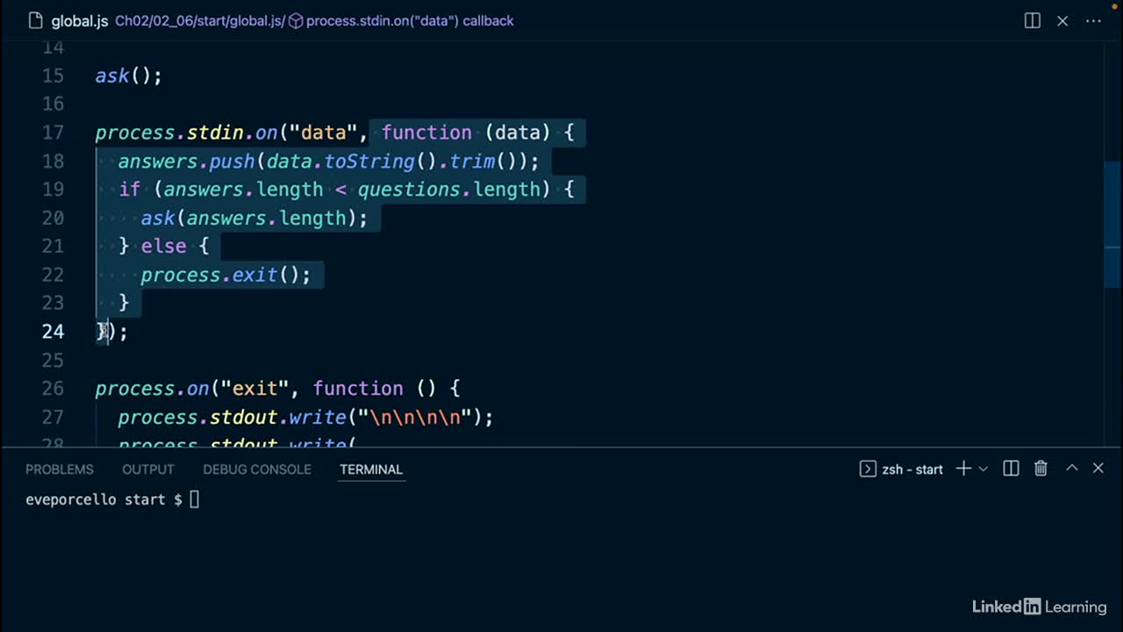Click the zsh - start terminal label
The height and width of the screenshot is (632, 1123).
(x=912, y=470)
